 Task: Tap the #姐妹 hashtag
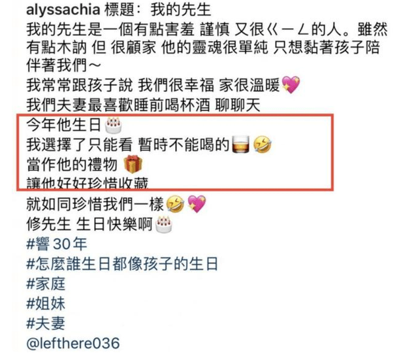click(x=46, y=303)
